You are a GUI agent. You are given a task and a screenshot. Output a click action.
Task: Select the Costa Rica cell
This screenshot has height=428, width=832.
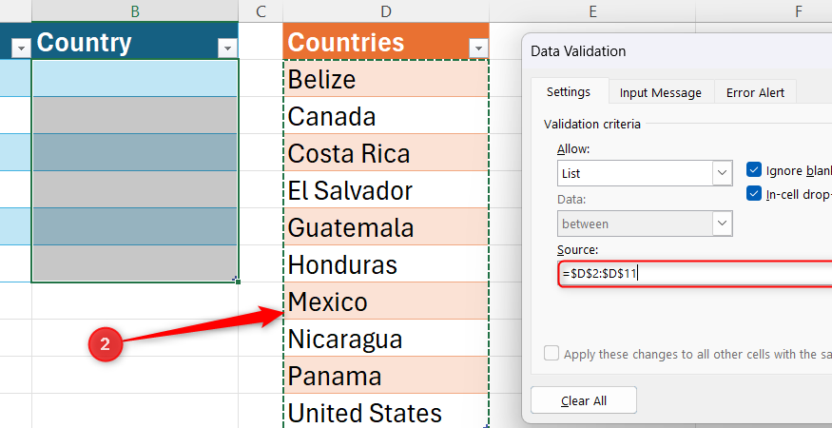tap(386, 152)
